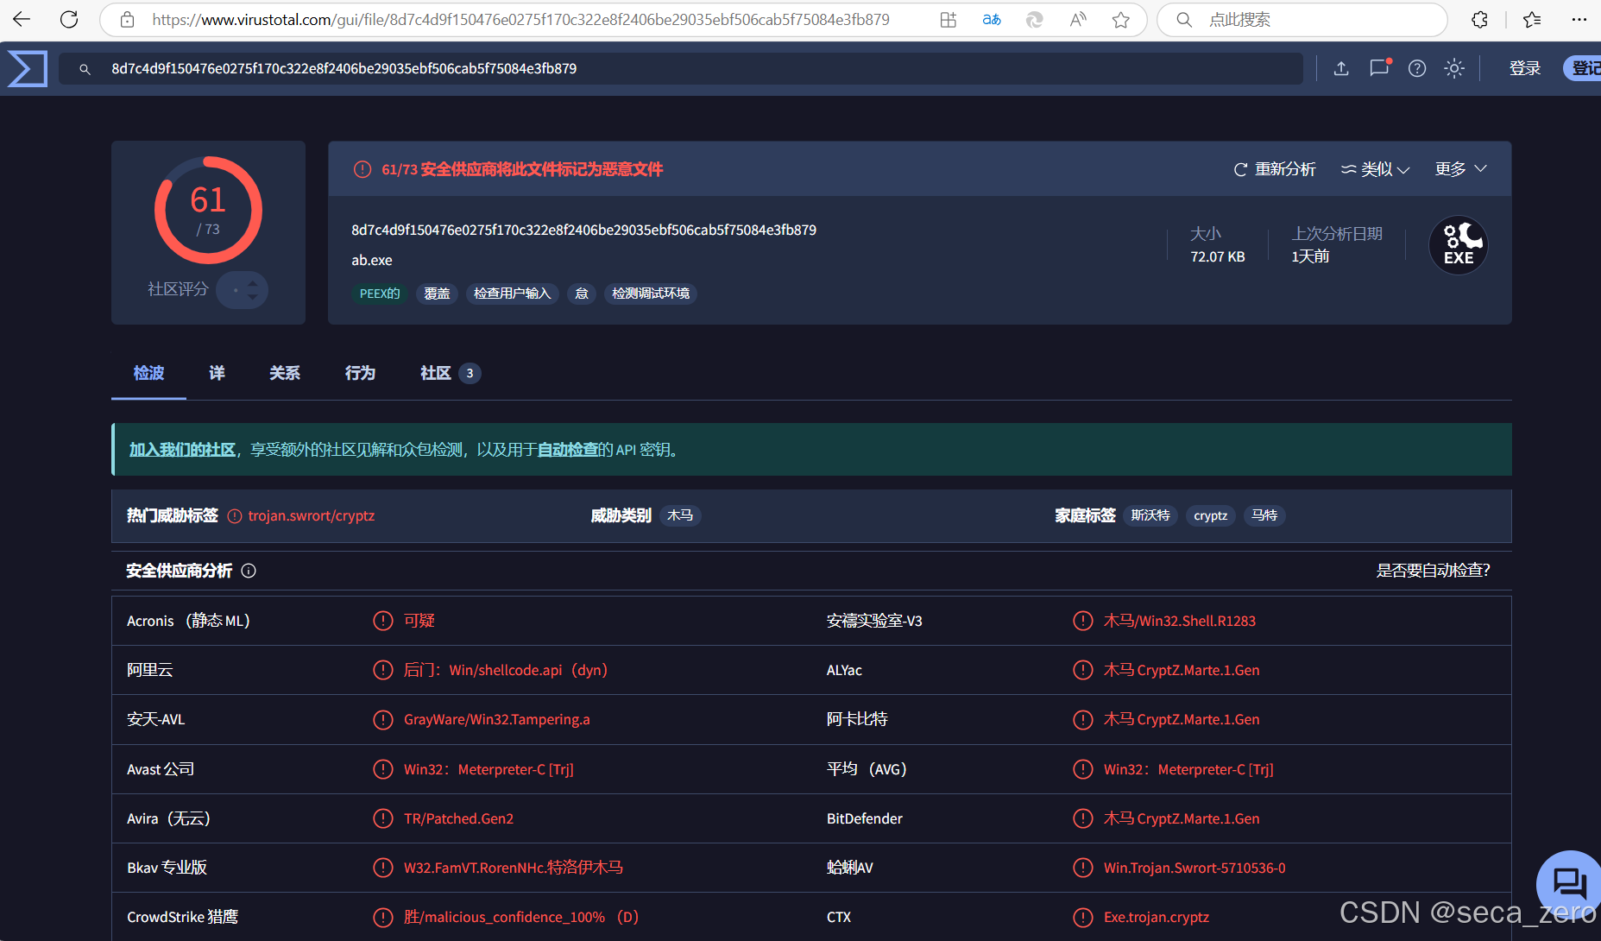Click the PEEX的 tag
Image resolution: width=1601 pixels, height=941 pixels.
[x=380, y=294]
